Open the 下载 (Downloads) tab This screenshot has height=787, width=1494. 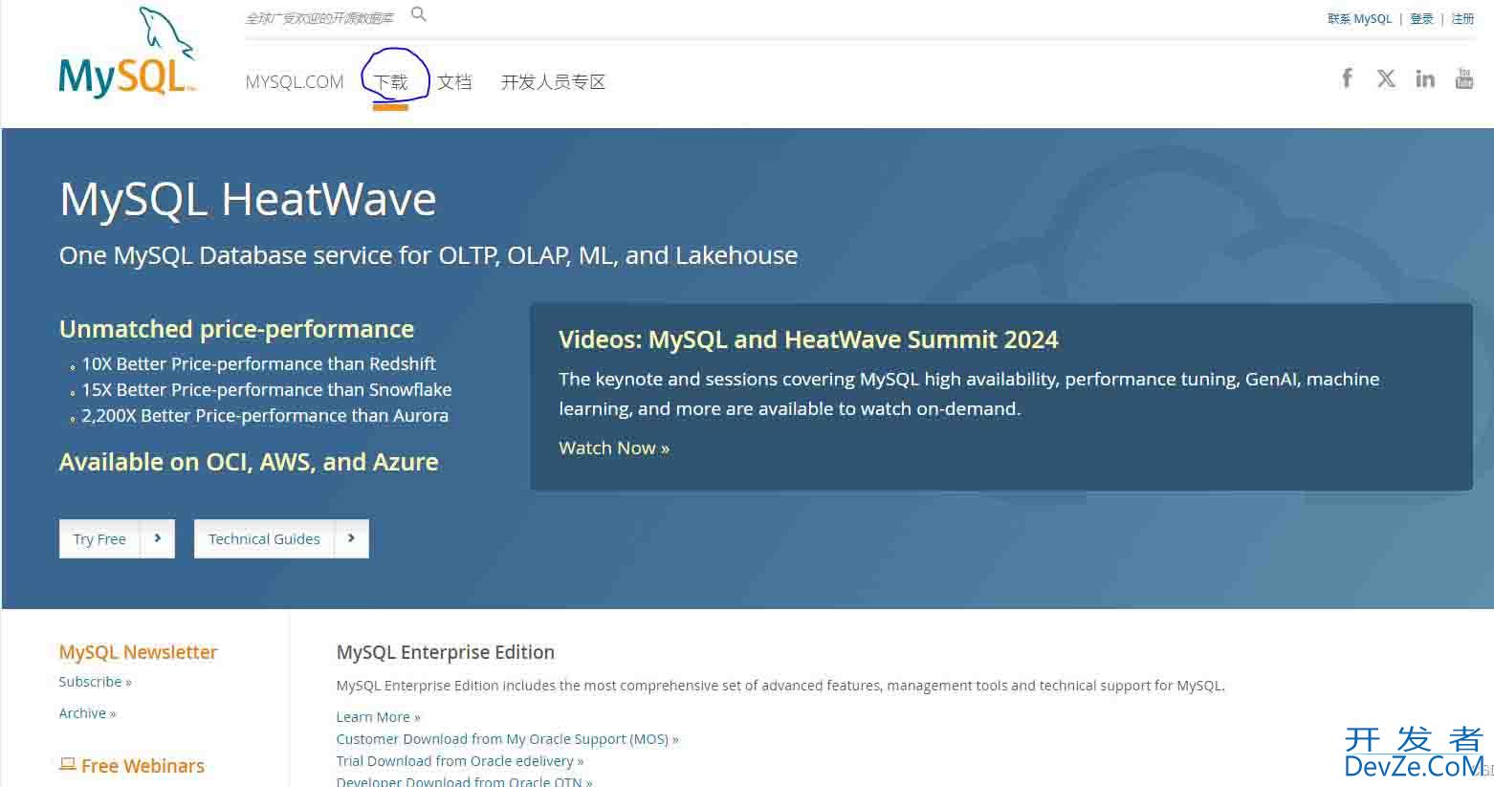[x=390, y=82]
